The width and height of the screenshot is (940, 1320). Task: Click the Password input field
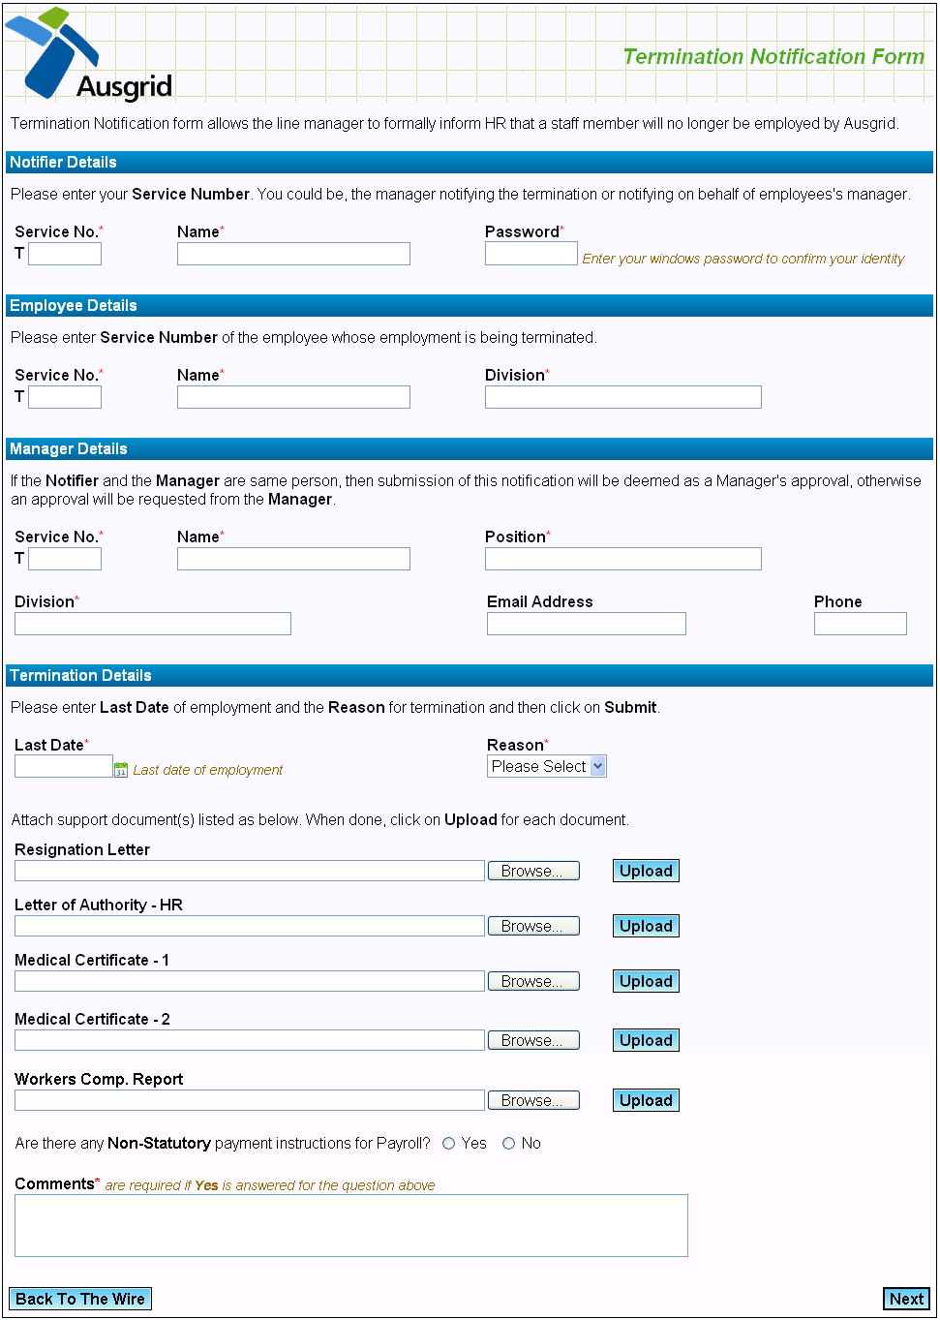coord(531,254)
